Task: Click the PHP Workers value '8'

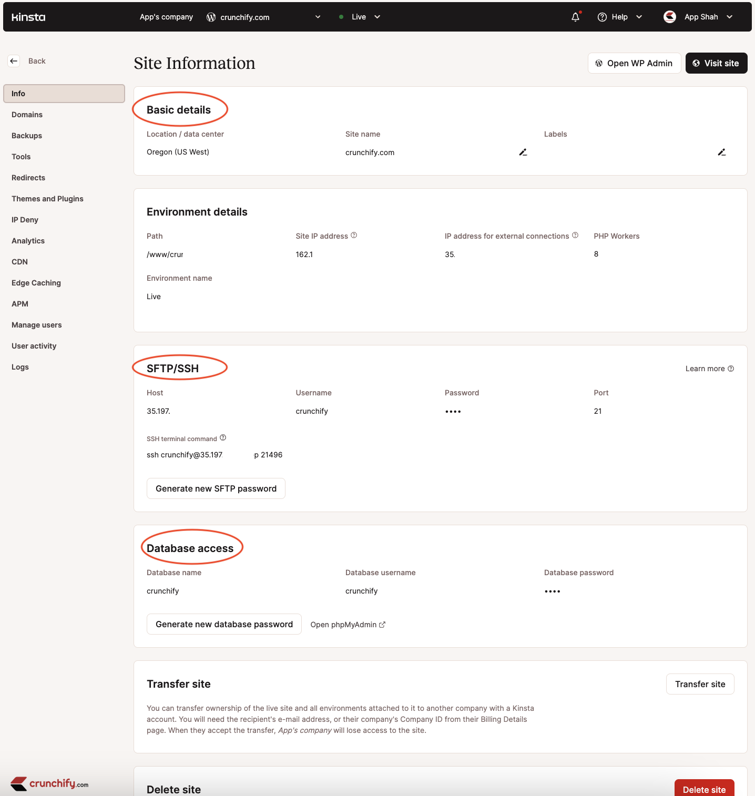Action: pos(596,254)
